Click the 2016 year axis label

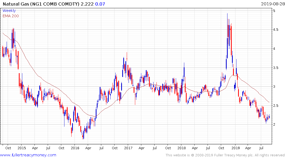pos(75,148)
